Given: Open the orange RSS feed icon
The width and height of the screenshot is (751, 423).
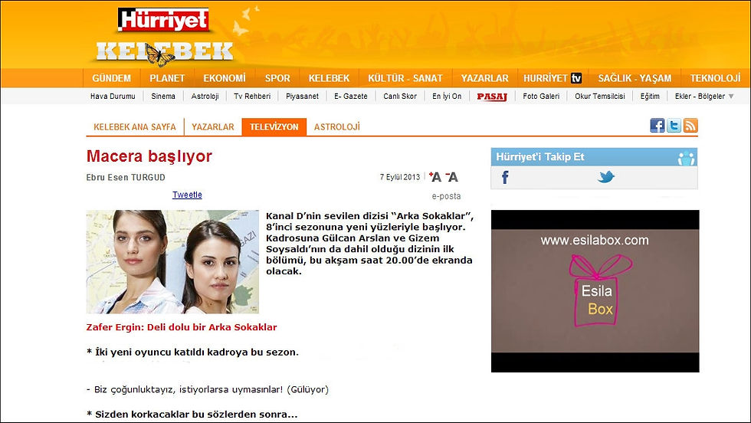Looking at the screenshot, I should click(690, 126).
